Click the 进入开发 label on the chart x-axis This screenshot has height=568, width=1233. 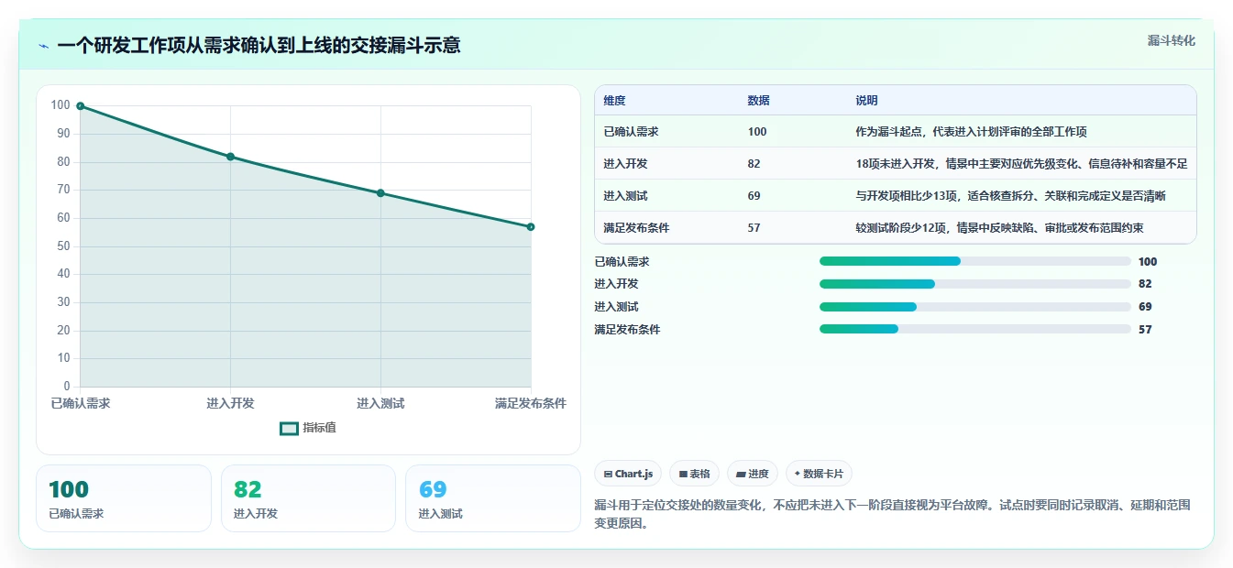(x=230, y=403)
